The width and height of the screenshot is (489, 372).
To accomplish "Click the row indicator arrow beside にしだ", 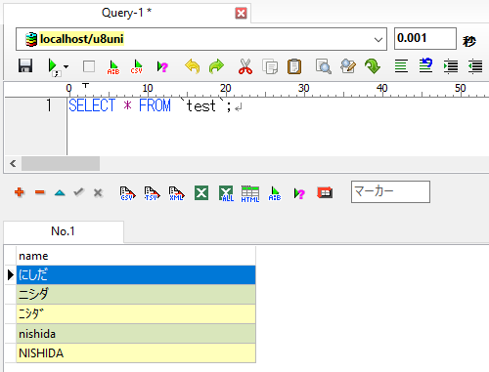I will click(x=11, y=275).
